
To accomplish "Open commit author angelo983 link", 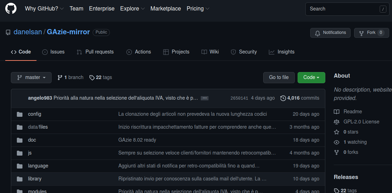I will pos(40,98).
